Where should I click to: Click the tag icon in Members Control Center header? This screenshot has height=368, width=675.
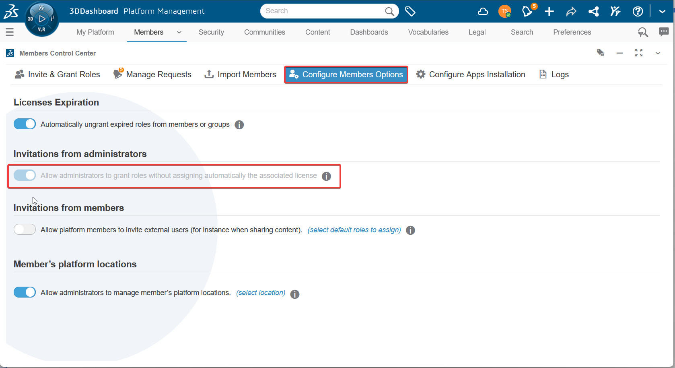[601, 53]
